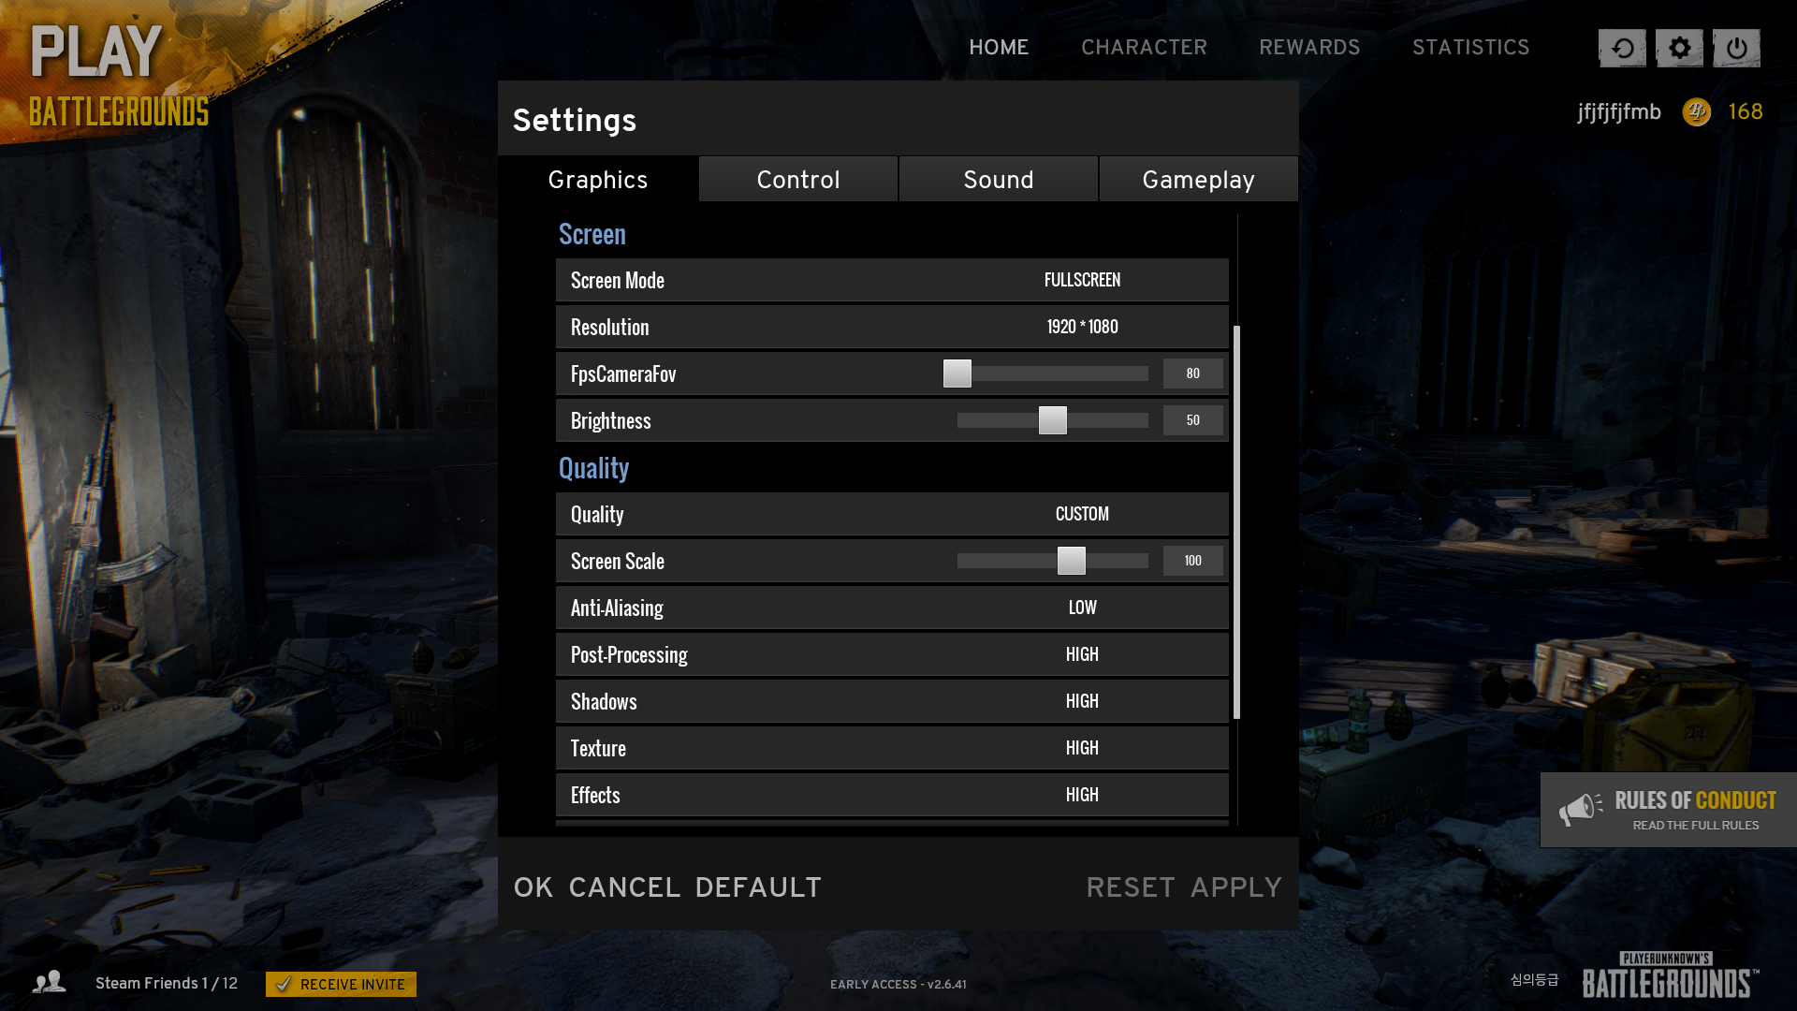Click CANCEL to discard changes

point(623,886)
